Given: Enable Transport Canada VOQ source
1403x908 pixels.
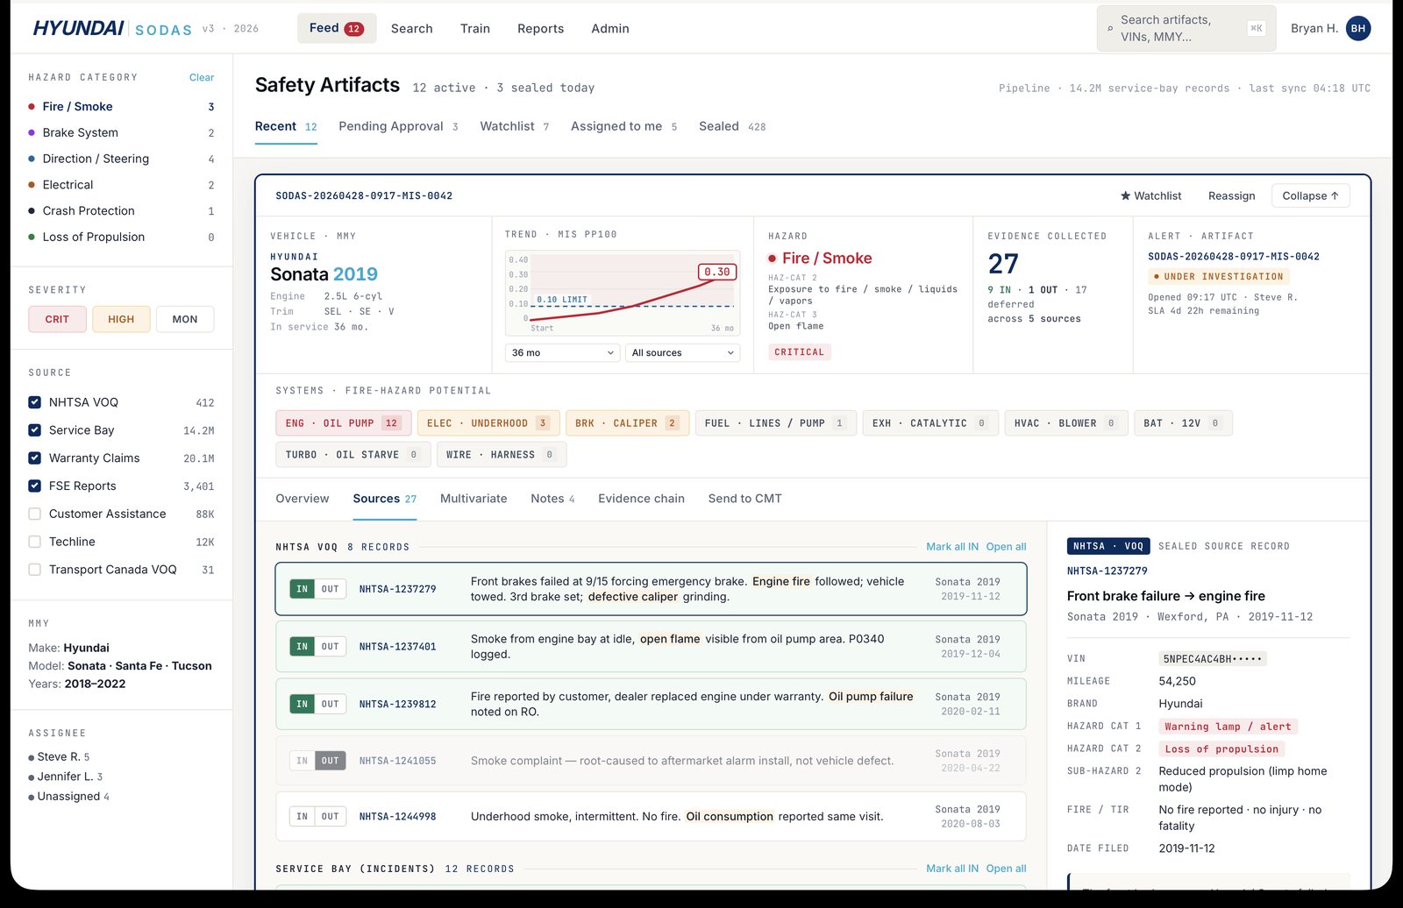Looking at the screenshot, I should click(x=35, y=570).
